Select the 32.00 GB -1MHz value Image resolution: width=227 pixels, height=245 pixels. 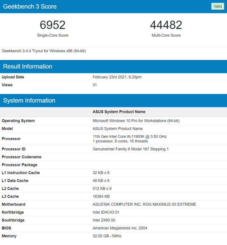coord(107,236)
